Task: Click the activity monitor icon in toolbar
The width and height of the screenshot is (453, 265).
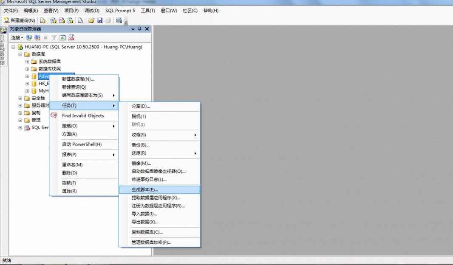Action: [x=119, y=20]
